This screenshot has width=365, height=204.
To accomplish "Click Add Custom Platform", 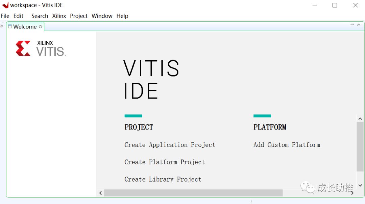I will [x=287, y=145].
